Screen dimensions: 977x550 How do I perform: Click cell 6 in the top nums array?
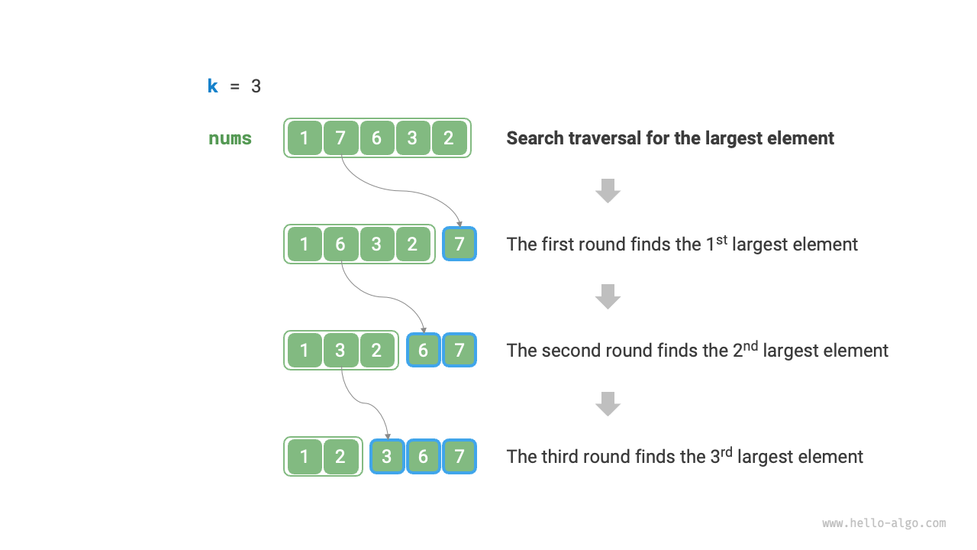coord(376,138)
